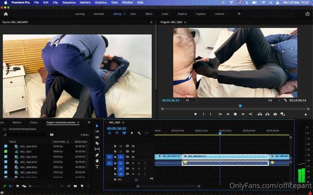Viewport: 313px width, 195px height.
Task: Open Source monitor panel menu
Action: click(151, 22)
